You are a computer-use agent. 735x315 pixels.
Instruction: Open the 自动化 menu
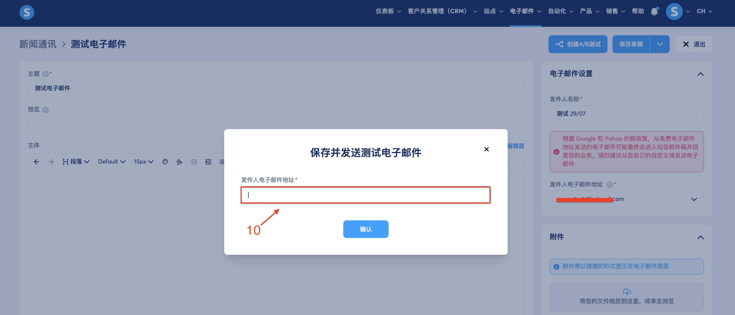(x=560, y=11)
